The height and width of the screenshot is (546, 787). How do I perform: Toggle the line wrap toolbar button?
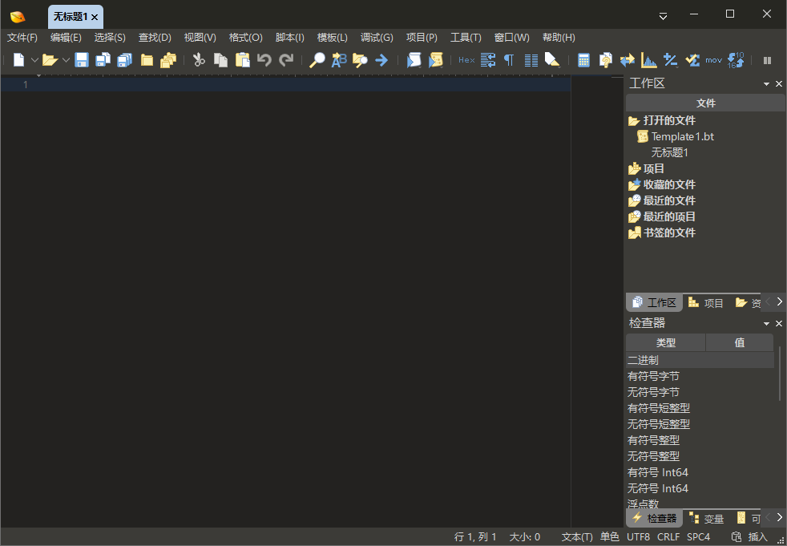tap(488, 60)
